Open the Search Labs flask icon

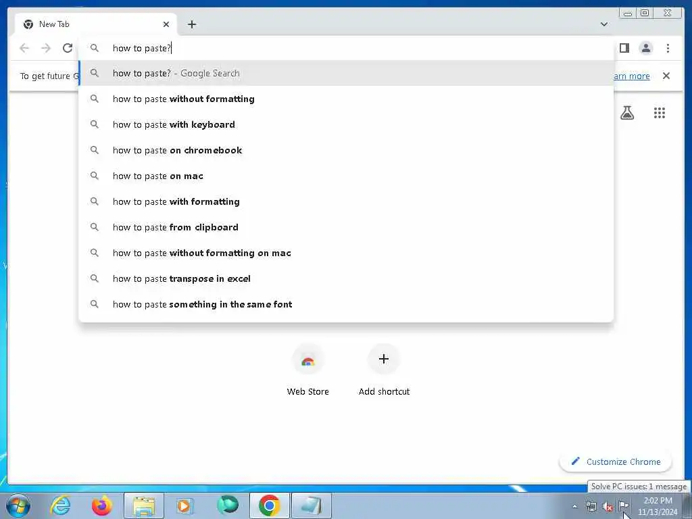pyautogui.click(x=627, y=113)
